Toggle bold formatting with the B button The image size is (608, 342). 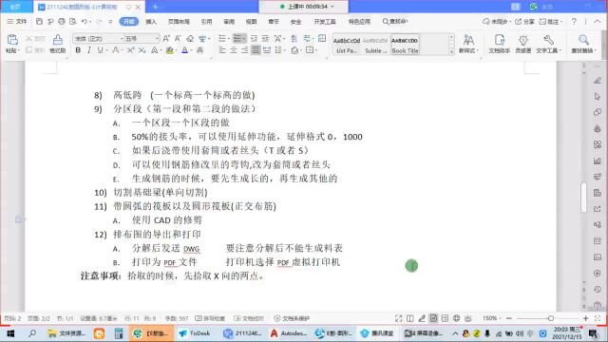point(78,50)
